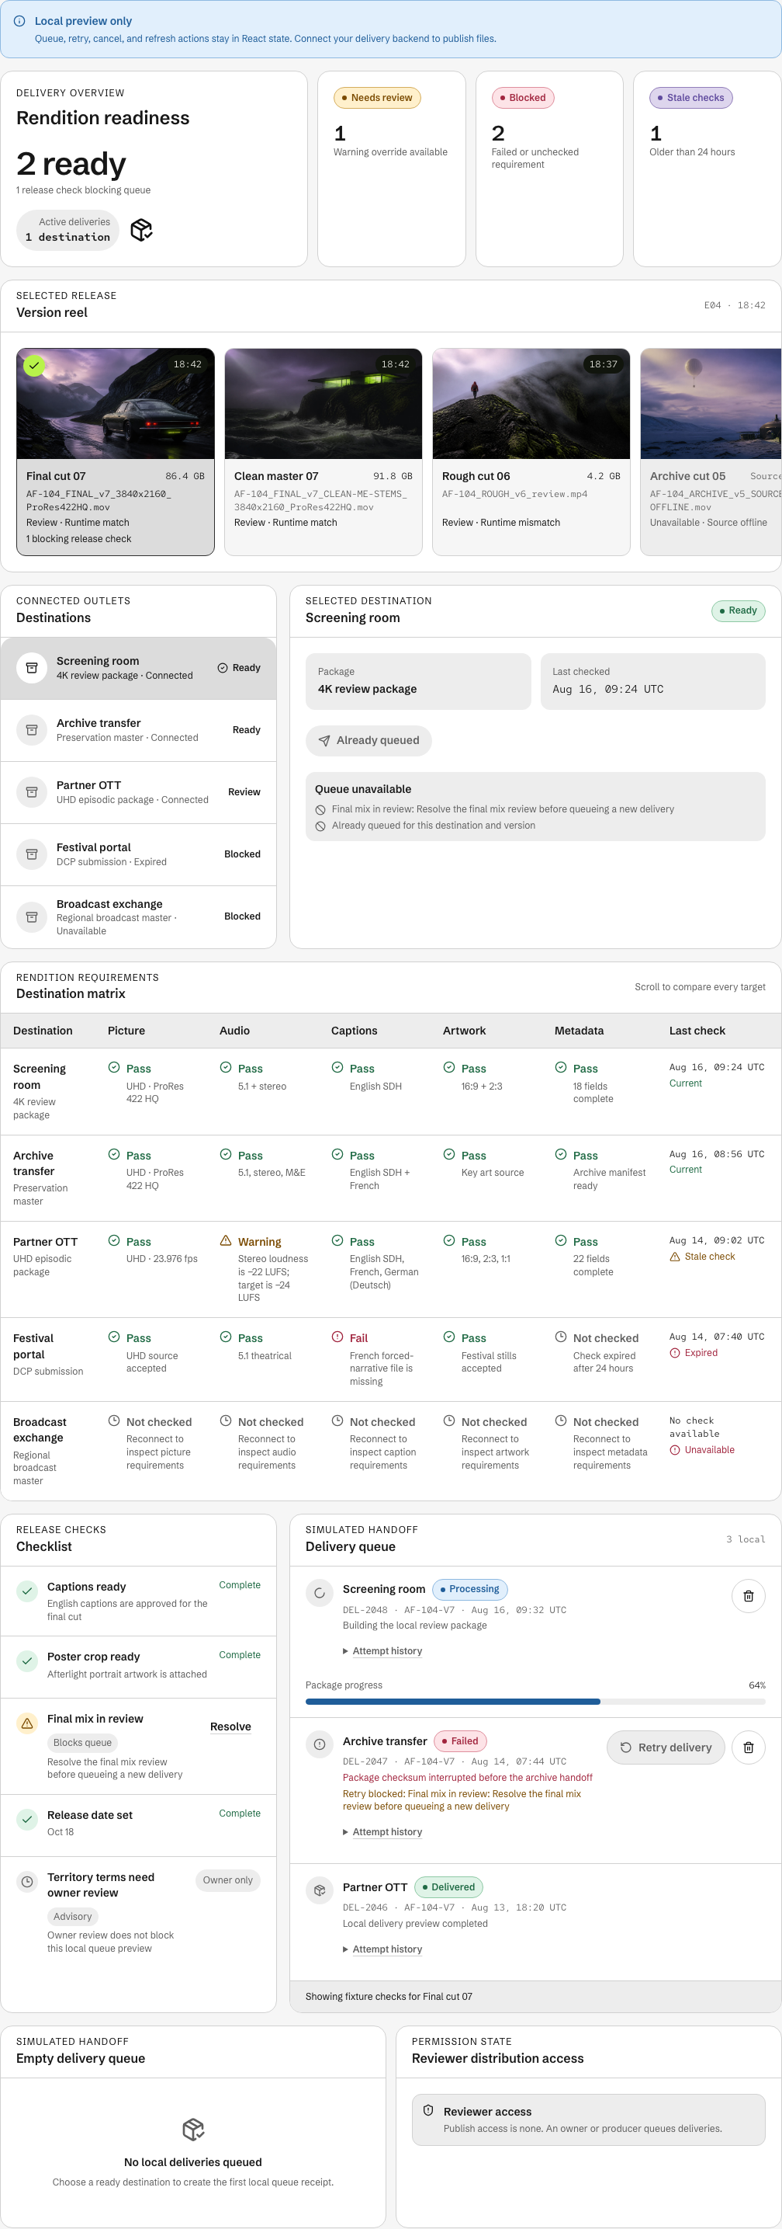
Task: Click the Captions column header
Action: pos(355,1031)
